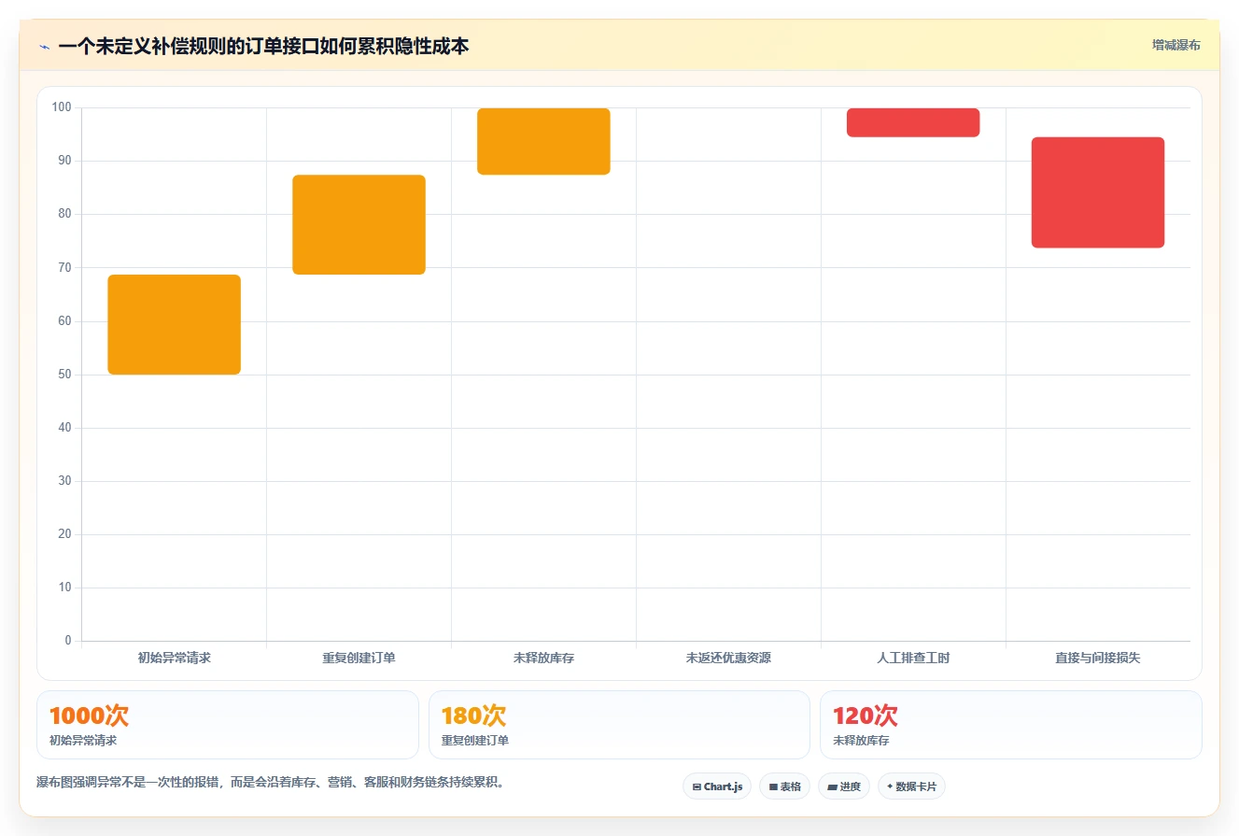Select the 数据卡片 tag chip
This screenshot has width=1239, height=836.
tap(911, 786)
